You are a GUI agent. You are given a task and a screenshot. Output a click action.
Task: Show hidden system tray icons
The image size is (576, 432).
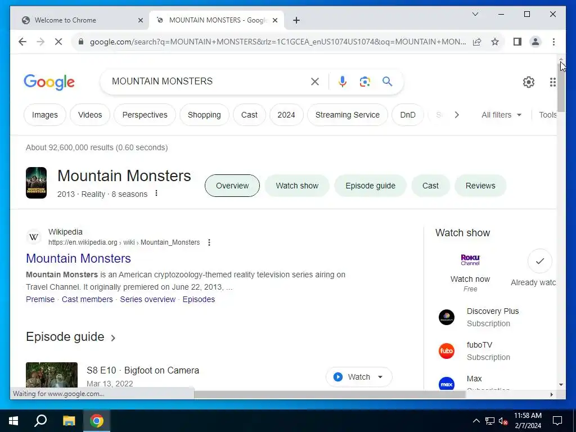click(x=476, y=421)
